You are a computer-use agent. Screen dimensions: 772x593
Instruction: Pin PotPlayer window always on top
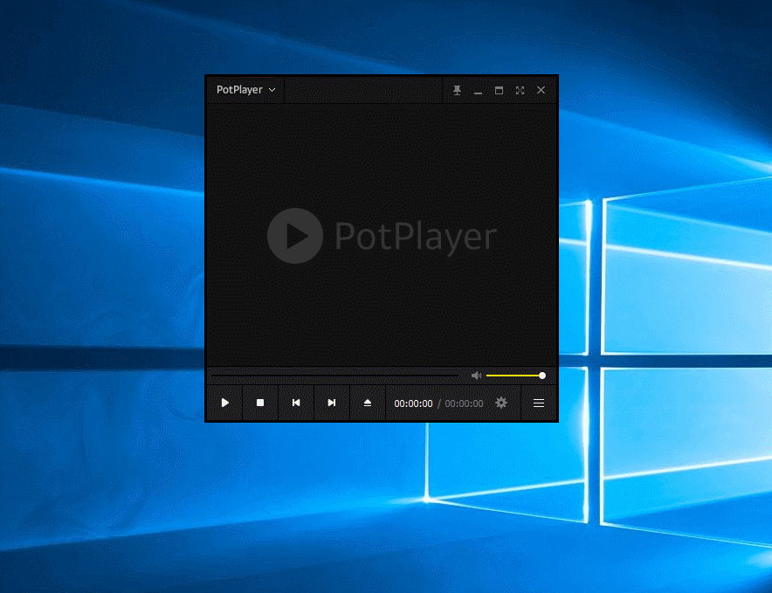pyautogui.click(x=457, y=90)
